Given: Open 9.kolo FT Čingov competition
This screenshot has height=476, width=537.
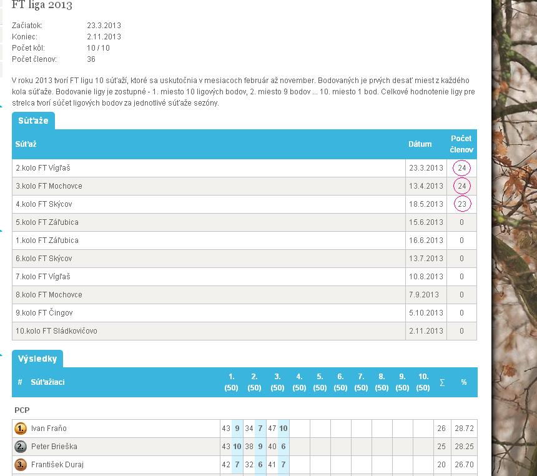Looking at the screenshot, I should (44, 313).
